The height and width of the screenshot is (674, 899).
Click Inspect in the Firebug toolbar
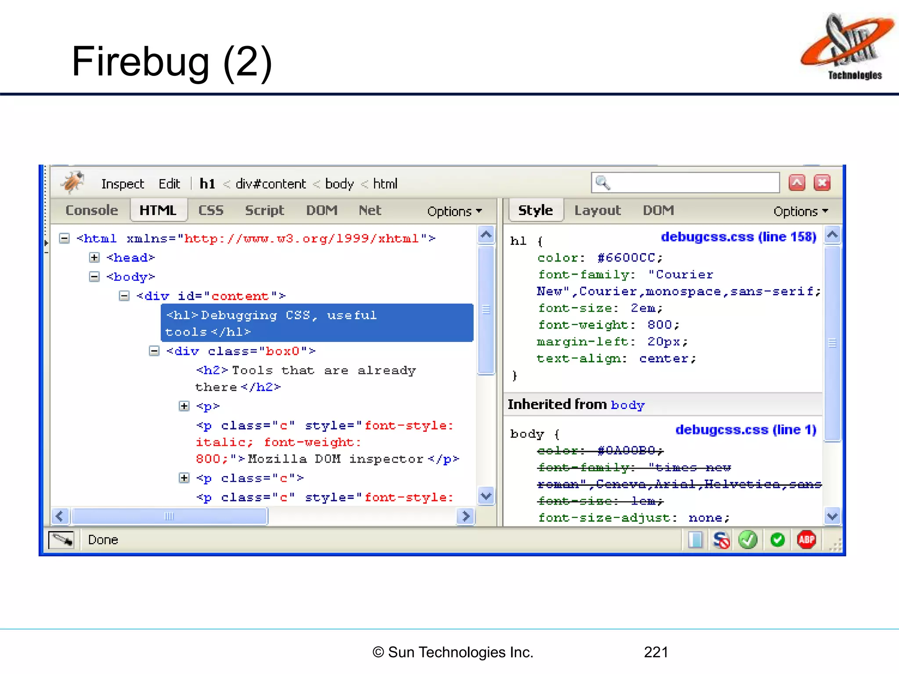(122, 184)
